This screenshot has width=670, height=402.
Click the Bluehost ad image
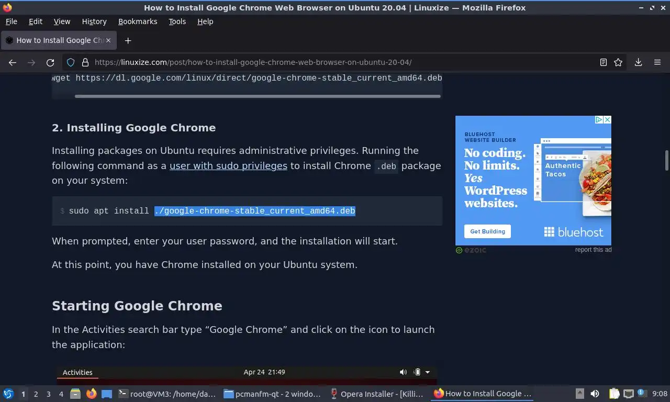coord(533,181)
